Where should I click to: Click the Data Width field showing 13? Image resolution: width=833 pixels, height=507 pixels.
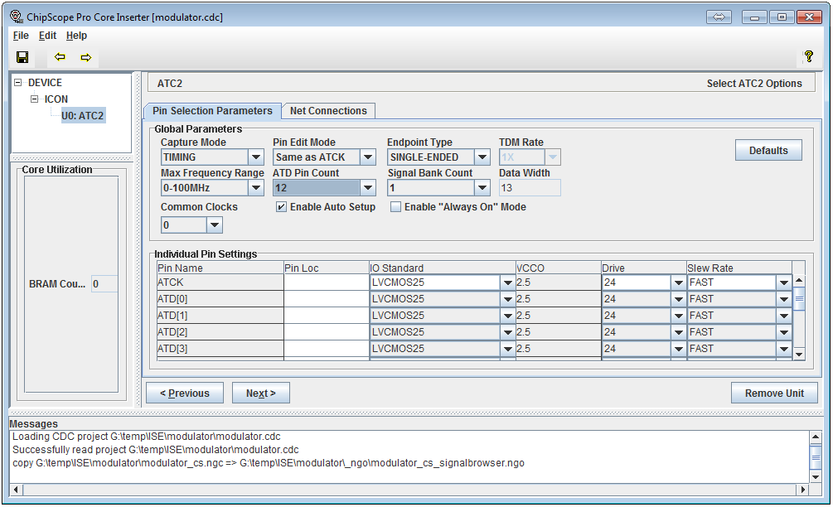tap(530, 188)
